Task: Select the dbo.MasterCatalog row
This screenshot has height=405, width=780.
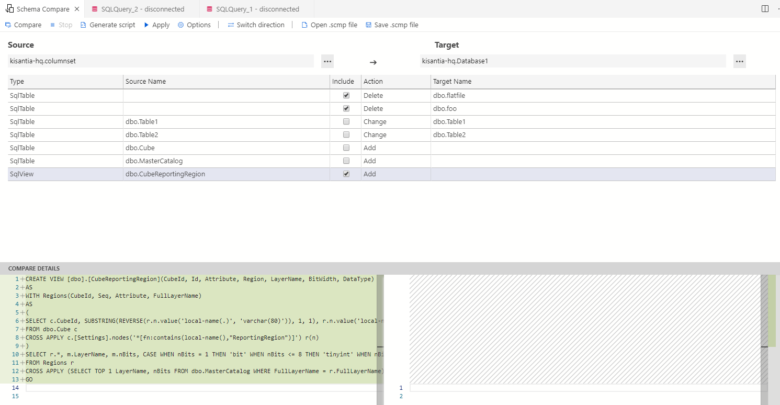Action: click(x=209, y=161)
